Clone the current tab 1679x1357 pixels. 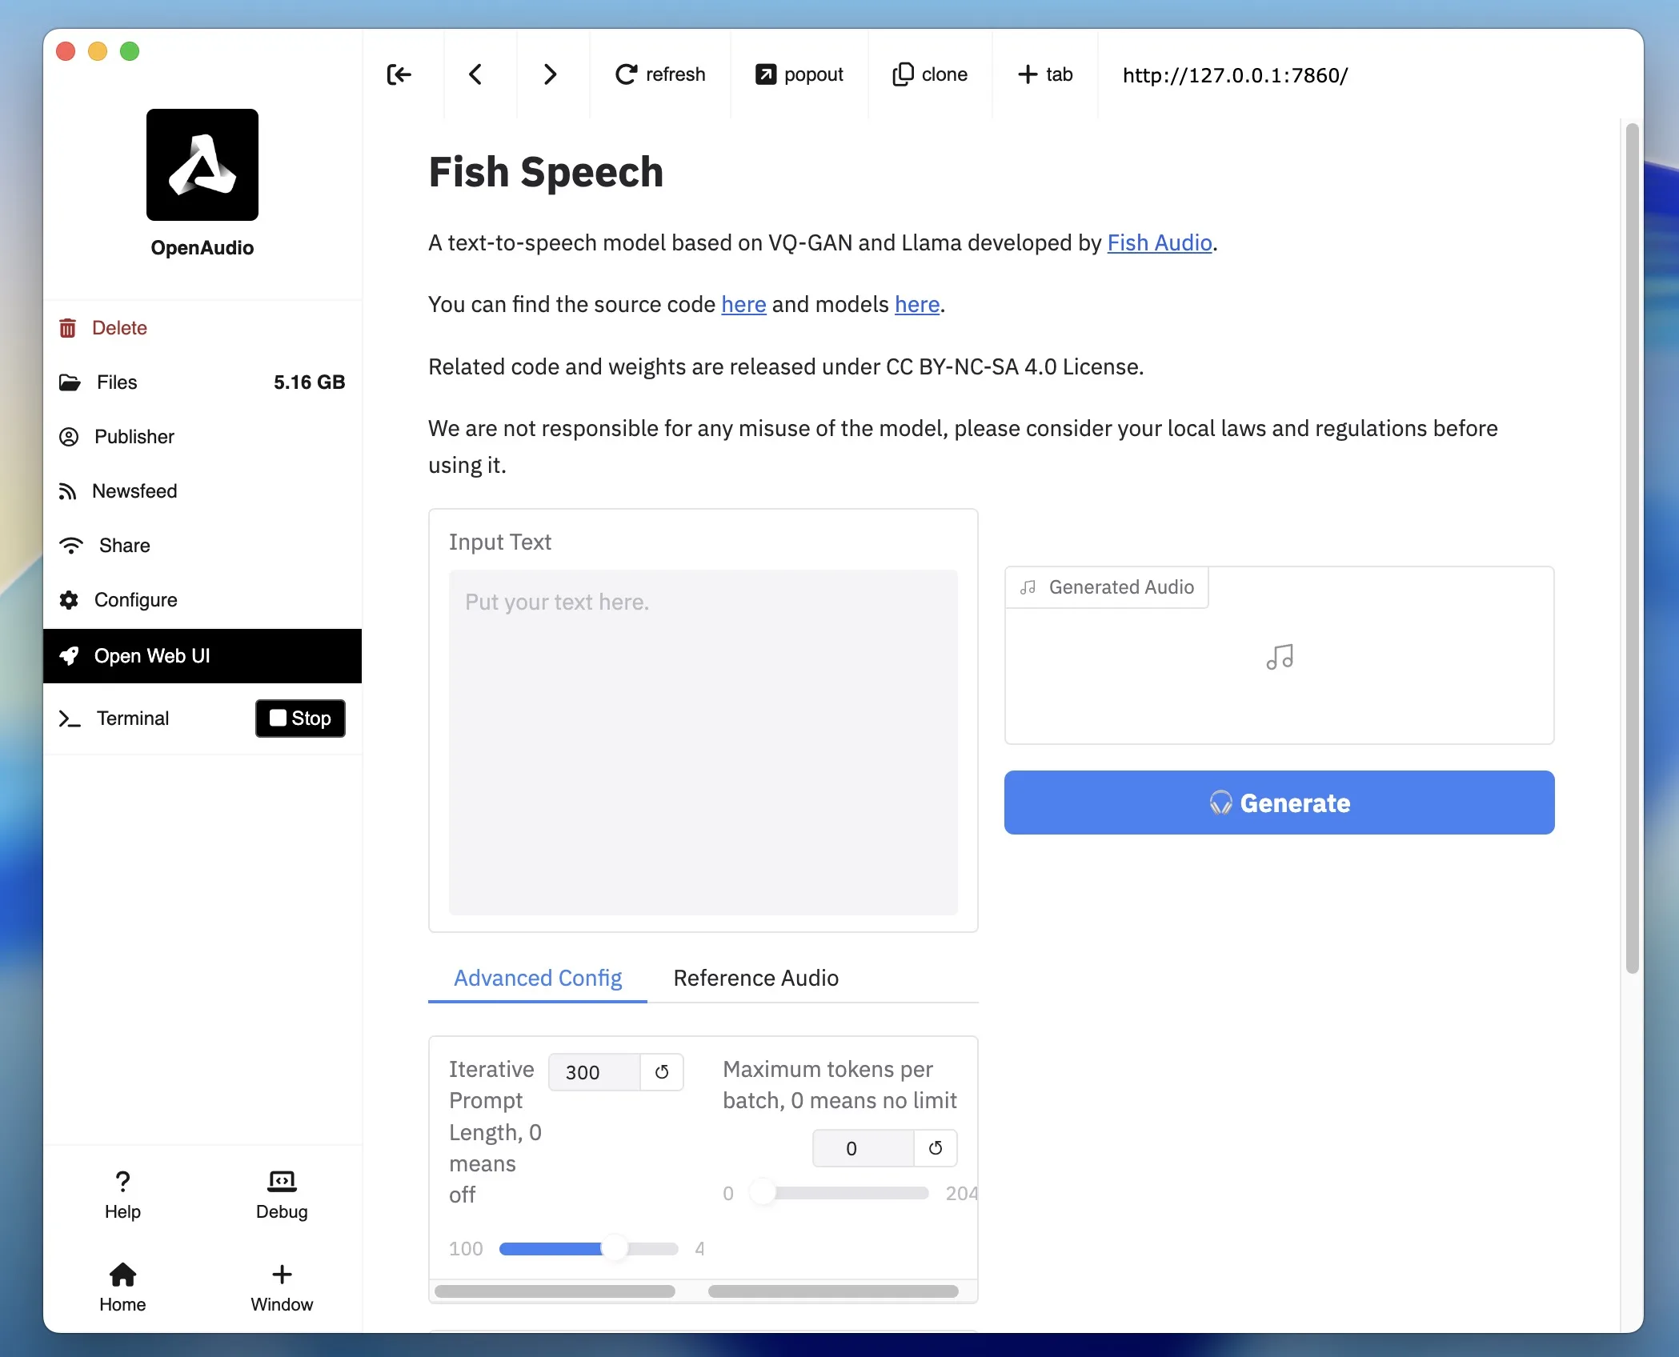click(930, 74)
